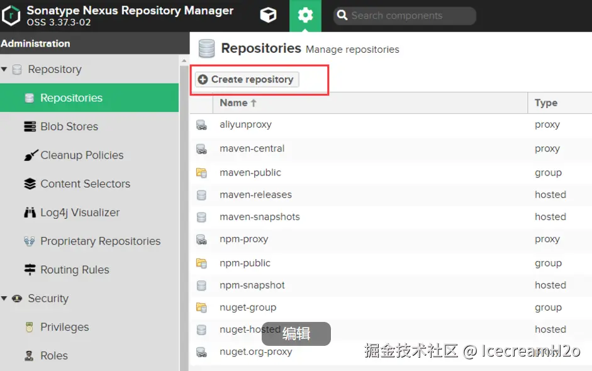592x371 pixels.
Task: Open Proprietary Repositories in sidebar
Action: 89,241
